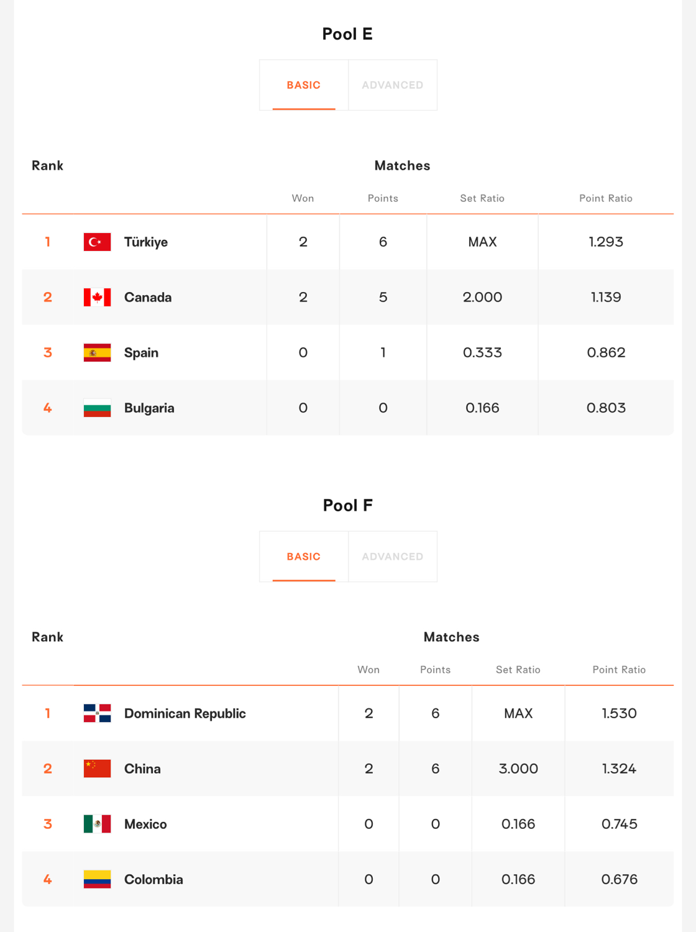This screenshot has width=696, height=932.
Task: Open the Dominican Republic team link
Action: [x=185, y=713]
